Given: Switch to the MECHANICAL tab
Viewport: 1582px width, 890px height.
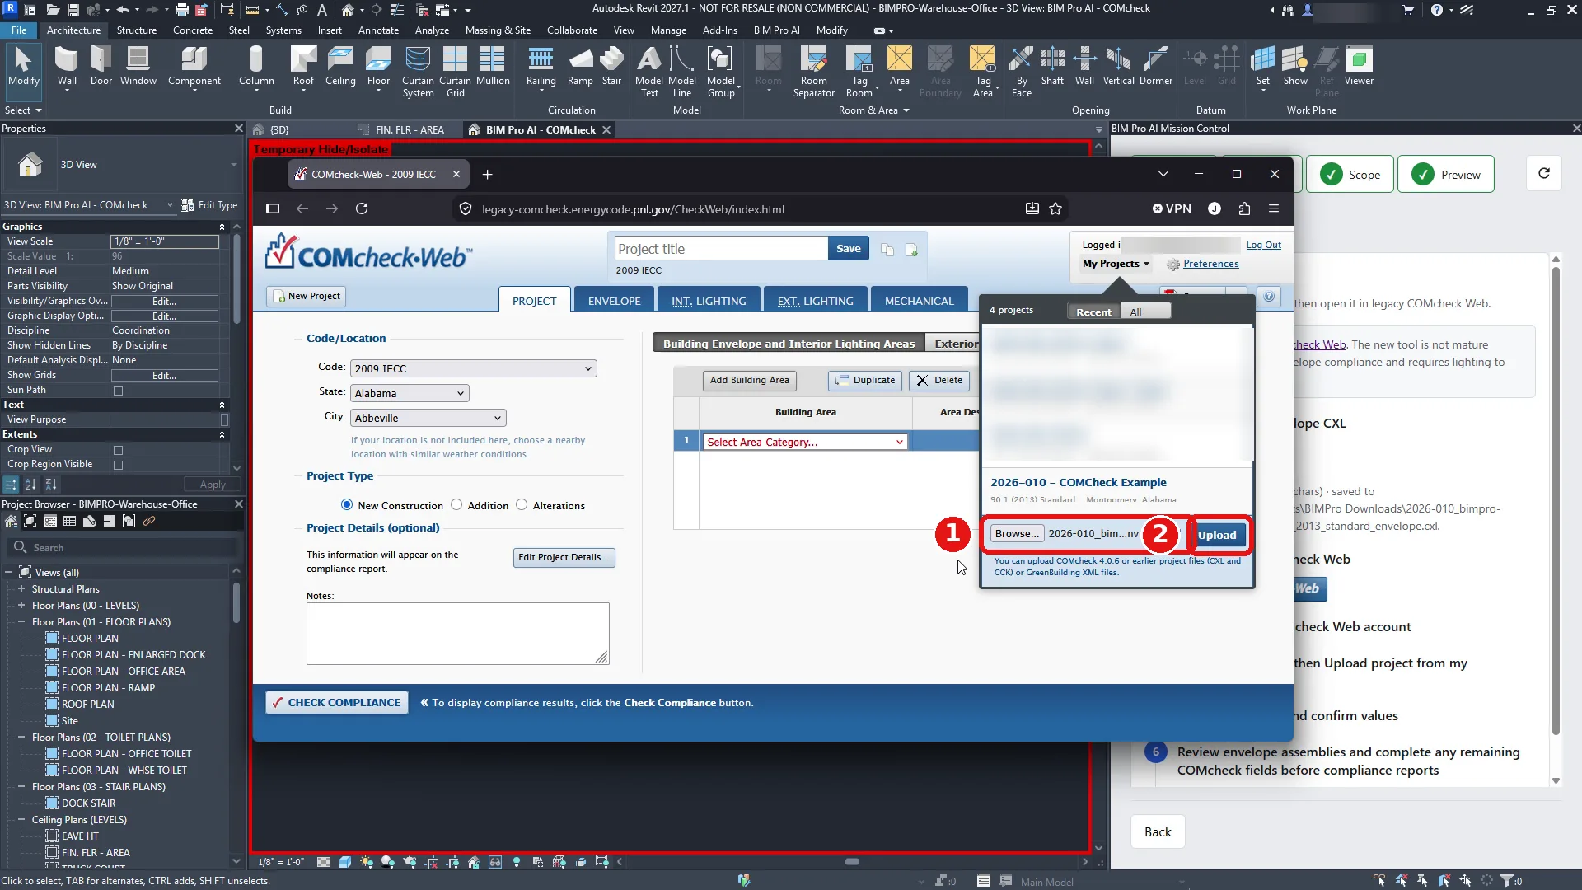Looking at the screenshot, I should pos(919,301).
